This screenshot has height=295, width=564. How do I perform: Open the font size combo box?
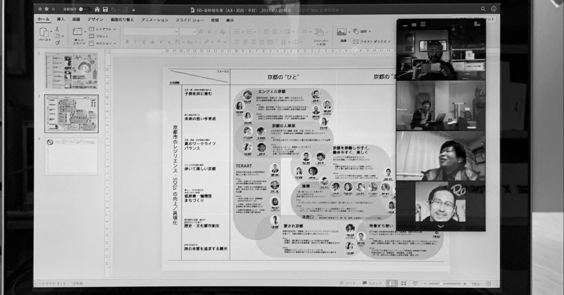(x=188, y=31)
